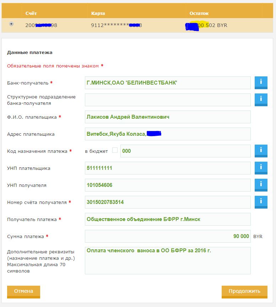Click the empty Структурное подразделение input field

click(168, 100)
